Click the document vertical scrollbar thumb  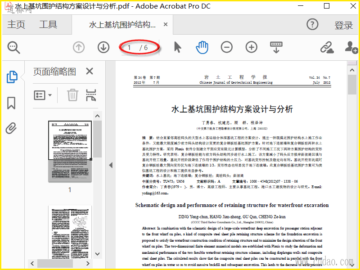tap(352, 84)
